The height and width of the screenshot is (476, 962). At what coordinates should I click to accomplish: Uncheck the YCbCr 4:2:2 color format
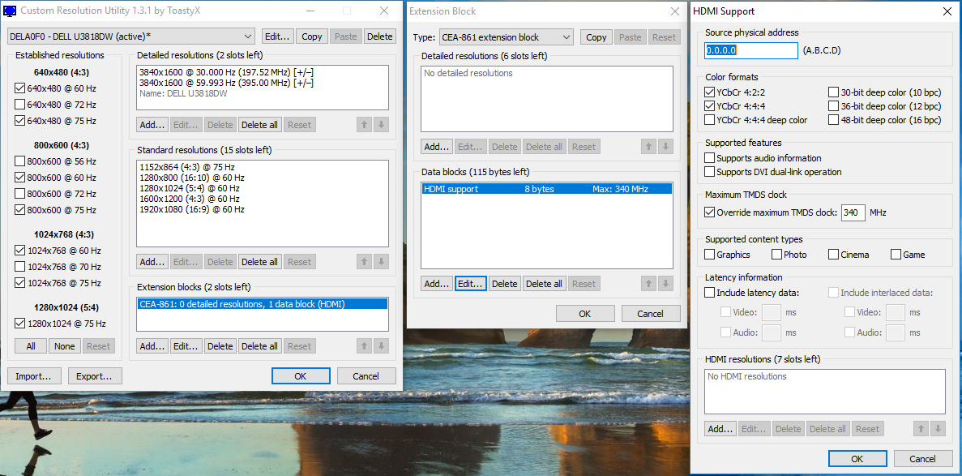tap(711, 92)
